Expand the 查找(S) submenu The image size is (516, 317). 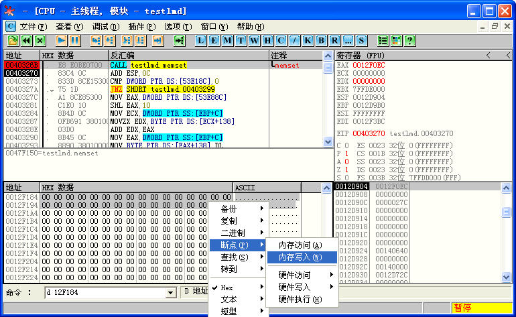tap(239, 257)
